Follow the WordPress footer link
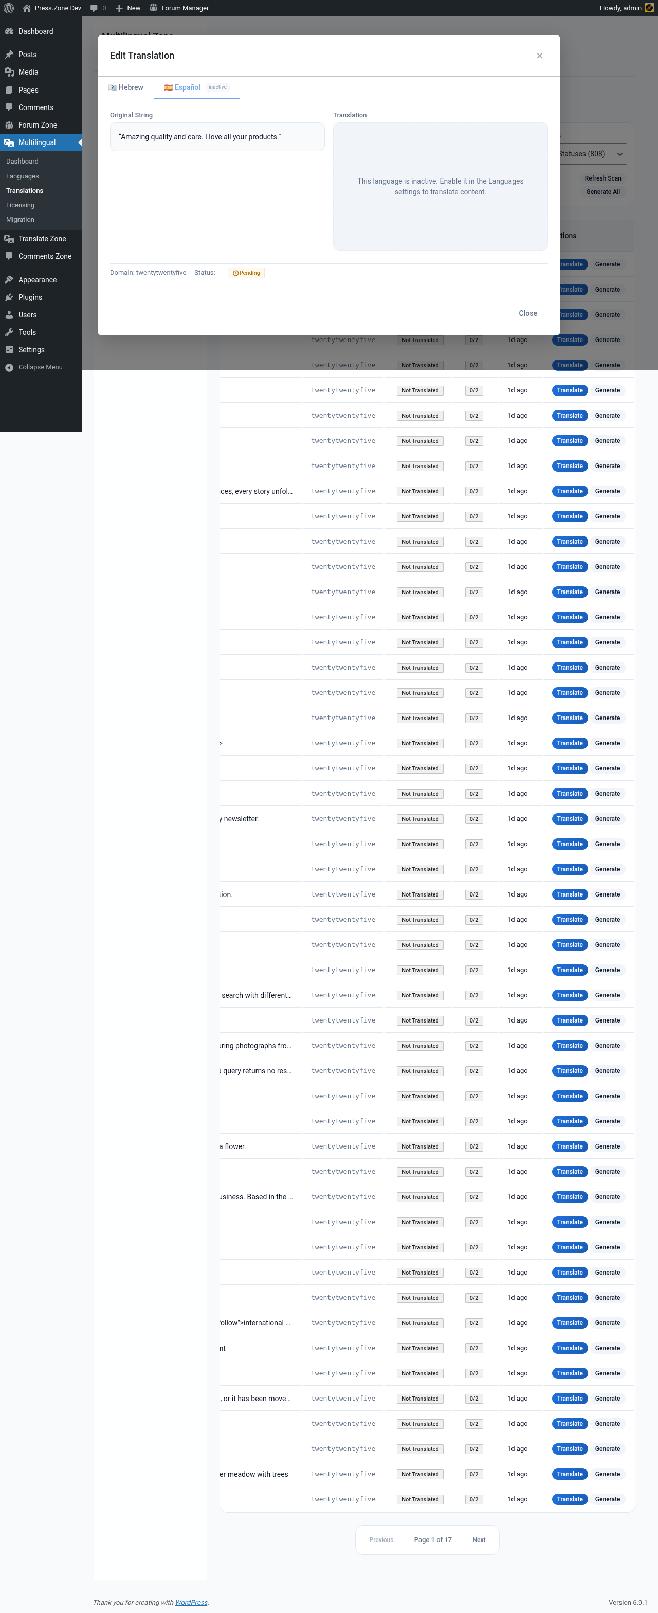The image size is (658, 1613). [x=191, y=1602]
